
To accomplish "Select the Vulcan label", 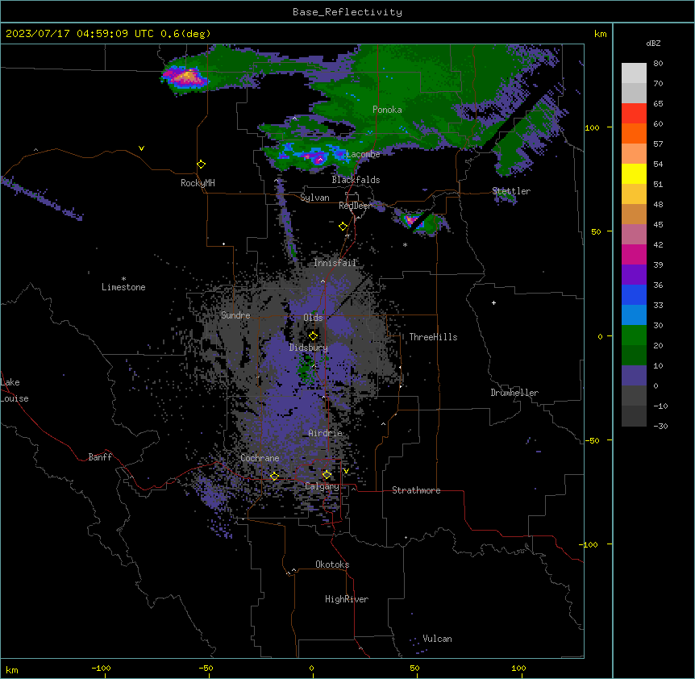I will point(437,639).
